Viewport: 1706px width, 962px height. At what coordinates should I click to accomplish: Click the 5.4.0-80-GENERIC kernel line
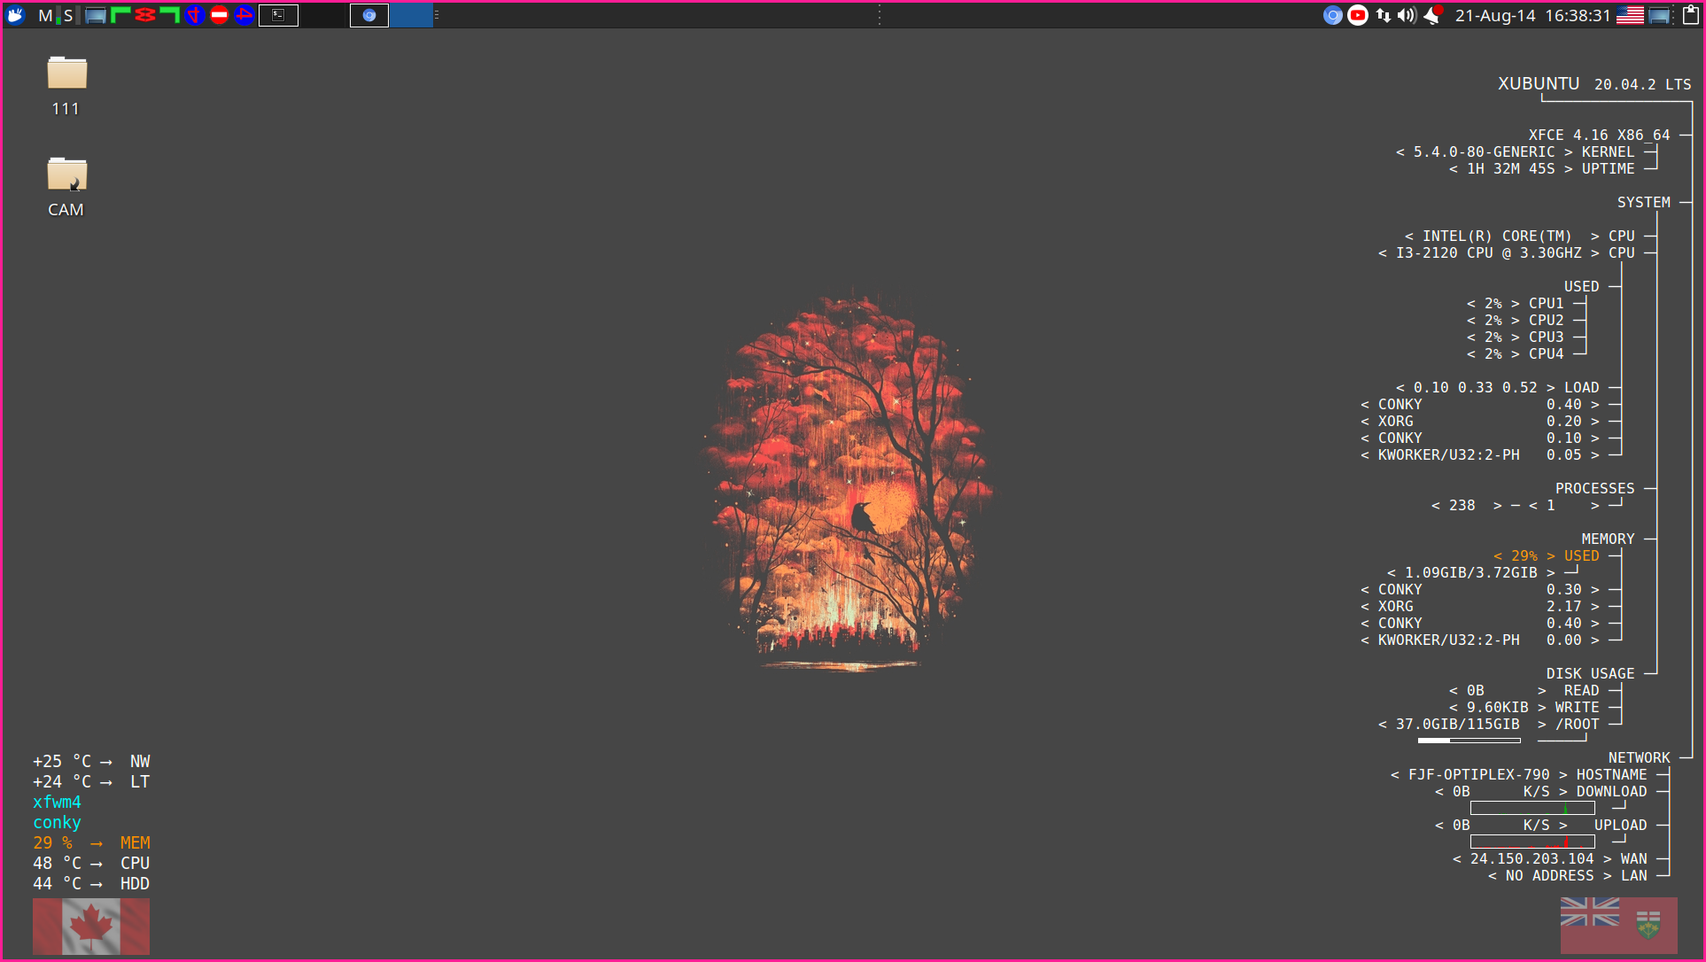point(1515,151)
